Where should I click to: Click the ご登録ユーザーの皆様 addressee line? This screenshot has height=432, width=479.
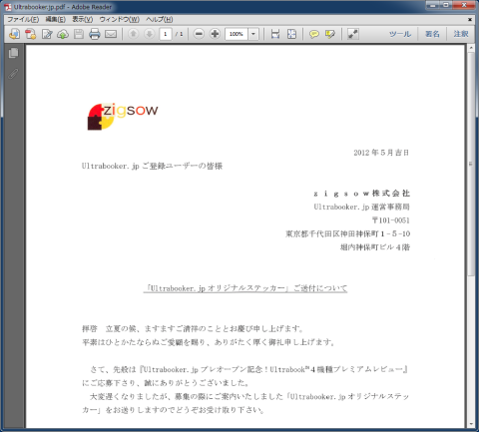click(152, 166)
